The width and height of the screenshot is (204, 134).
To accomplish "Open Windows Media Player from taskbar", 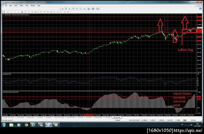I will (x=19, y=125).
